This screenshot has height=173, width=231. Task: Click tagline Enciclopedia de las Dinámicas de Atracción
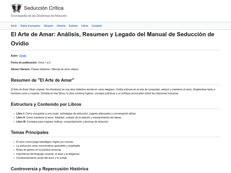point(39,16)
